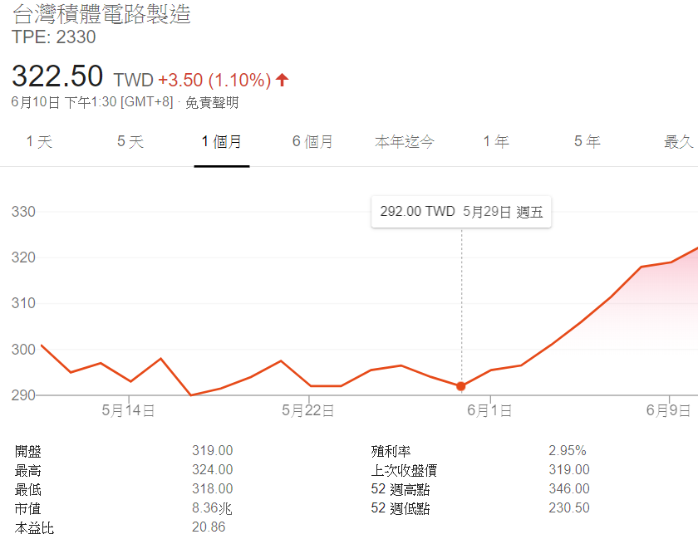This screenshot has height=544, width=698.
Task: Click the ticker text TPE: 2330
Action: coord(53,37)
